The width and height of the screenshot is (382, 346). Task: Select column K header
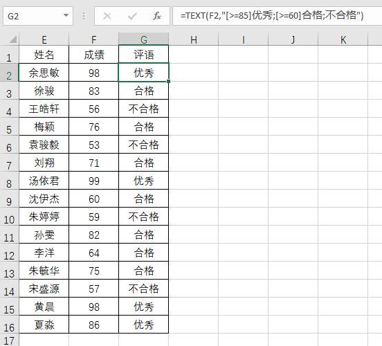(x=343, y=39)
